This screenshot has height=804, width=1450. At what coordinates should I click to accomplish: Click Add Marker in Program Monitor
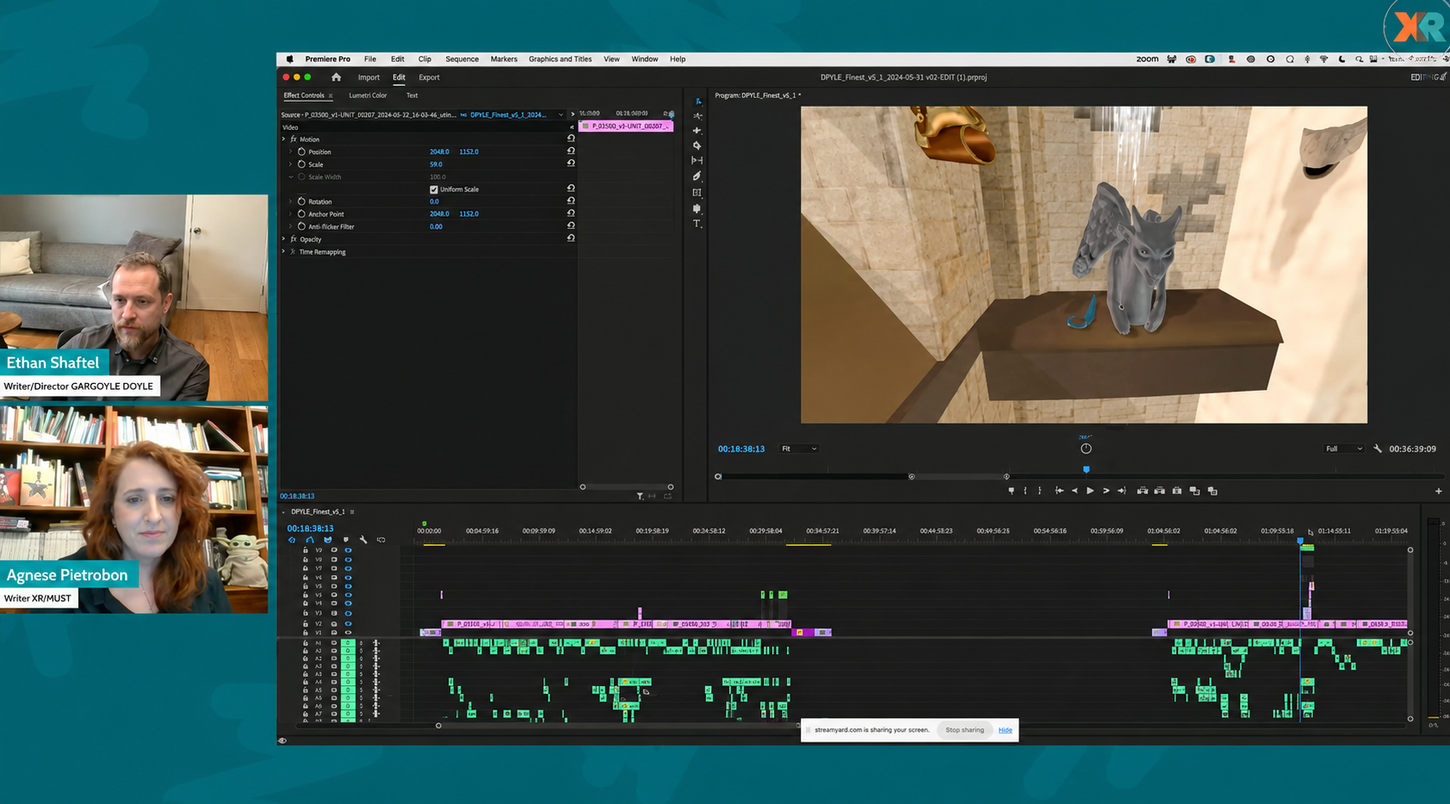coord(1011,491)
